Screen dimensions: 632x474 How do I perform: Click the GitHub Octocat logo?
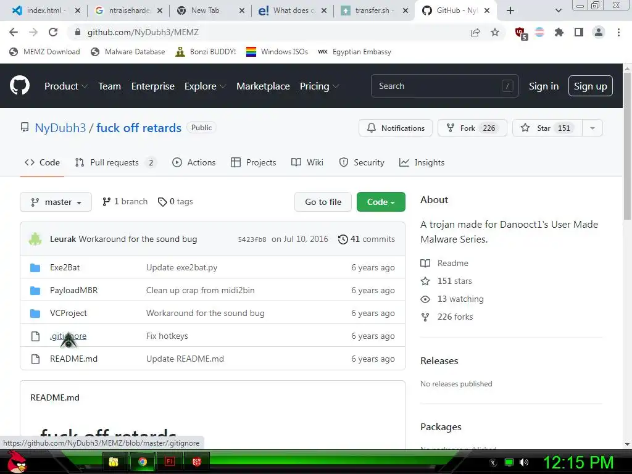(20, 85)
